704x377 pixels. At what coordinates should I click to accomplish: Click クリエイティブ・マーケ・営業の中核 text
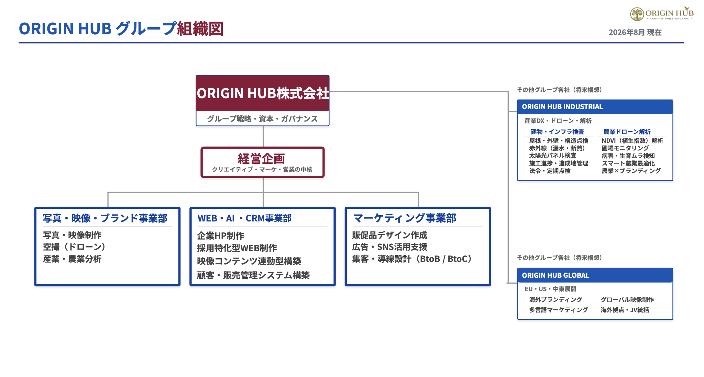(x=262, y=170)
